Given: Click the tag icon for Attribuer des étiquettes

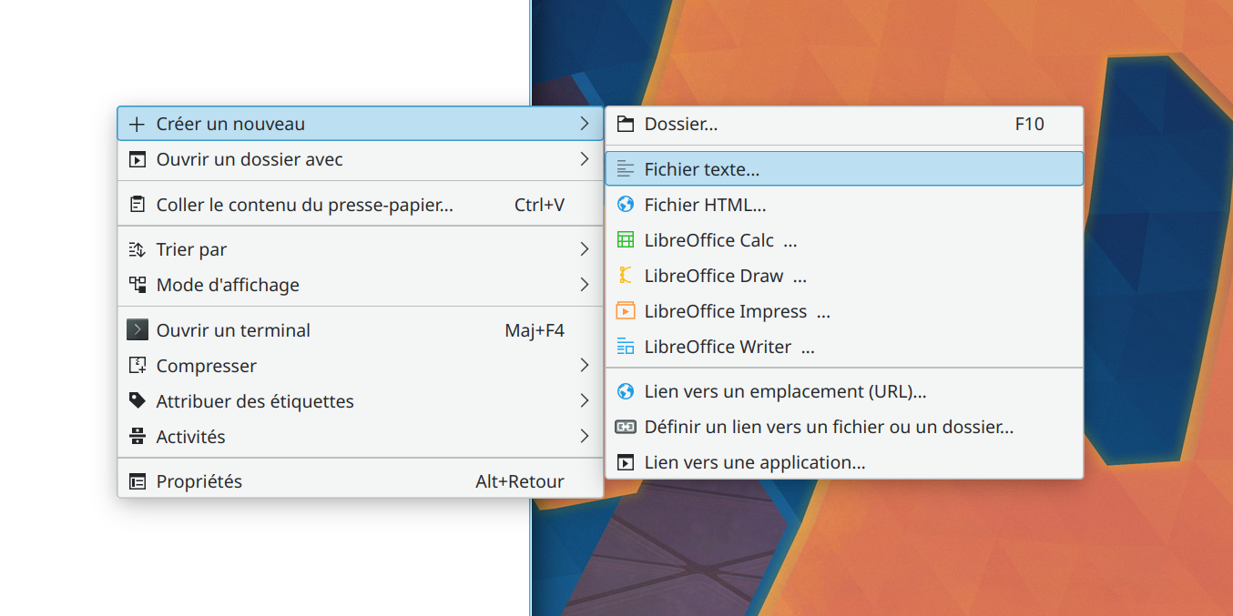Looking at the screenshot, I should point(137,401).
